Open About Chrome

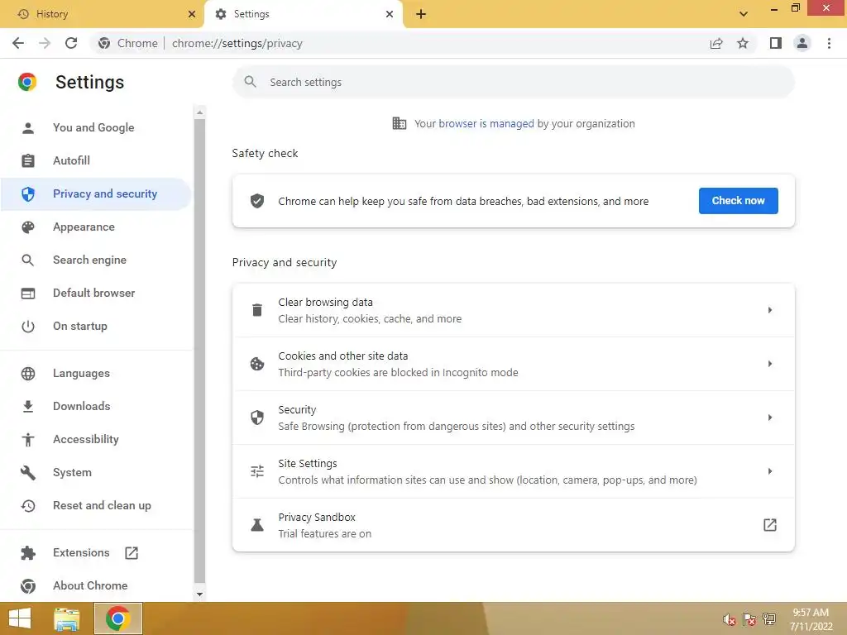96,586
